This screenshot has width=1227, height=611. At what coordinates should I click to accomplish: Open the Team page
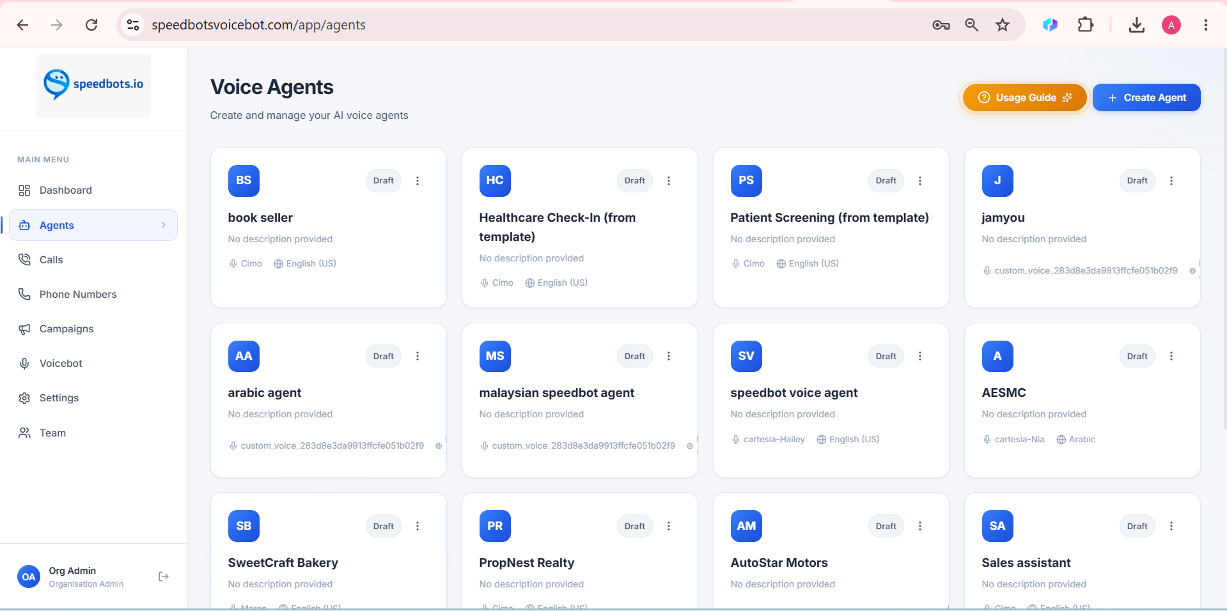pyautogui.click(x=93, y=433)
